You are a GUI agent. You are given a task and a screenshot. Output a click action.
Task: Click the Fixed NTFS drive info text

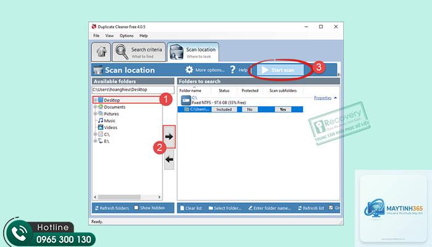(218, 103)
